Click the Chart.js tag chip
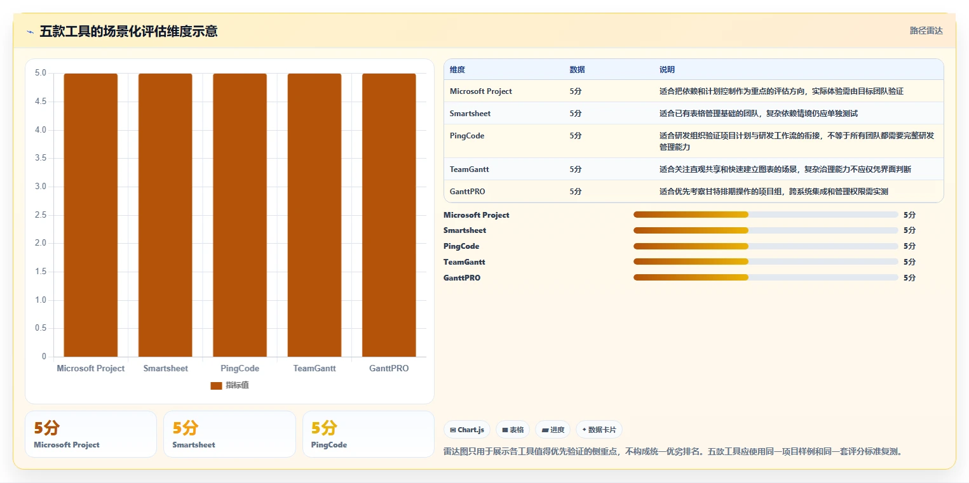This screenshot has width=969, height=483. 467,430
